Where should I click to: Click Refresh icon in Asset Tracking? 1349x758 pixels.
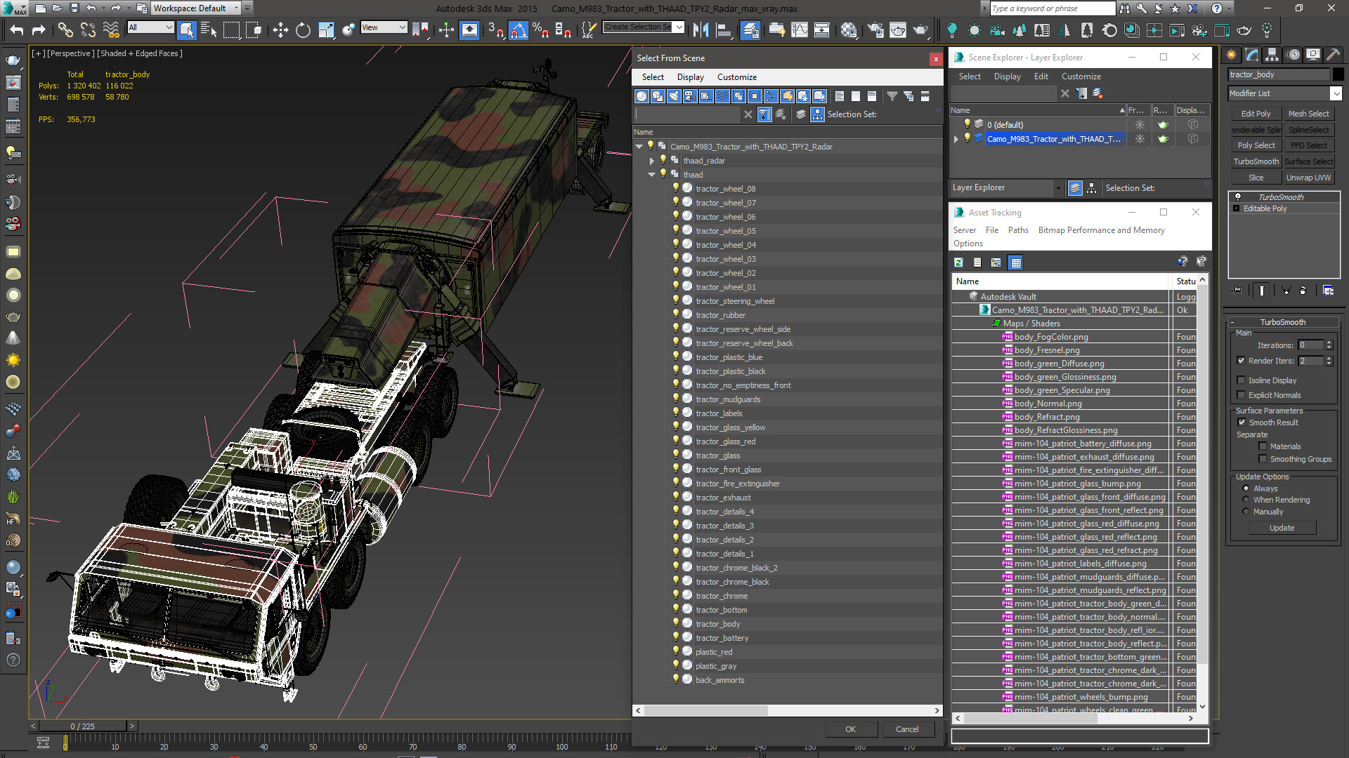(958, 262)
